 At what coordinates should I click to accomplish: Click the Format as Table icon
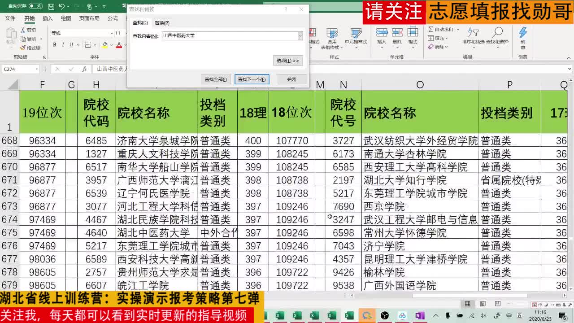pos(332,33)
